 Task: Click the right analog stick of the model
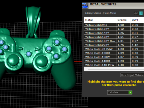click(x=41, y=61)
